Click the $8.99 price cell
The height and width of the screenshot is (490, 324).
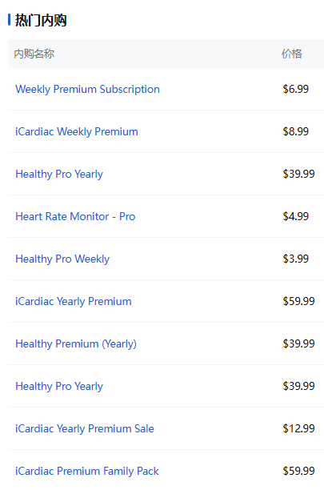(295, 131)
